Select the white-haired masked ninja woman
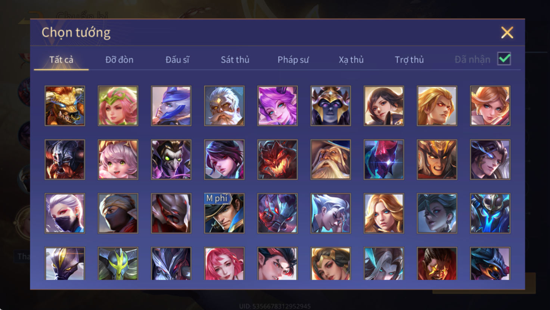 [x=65, y=214]
